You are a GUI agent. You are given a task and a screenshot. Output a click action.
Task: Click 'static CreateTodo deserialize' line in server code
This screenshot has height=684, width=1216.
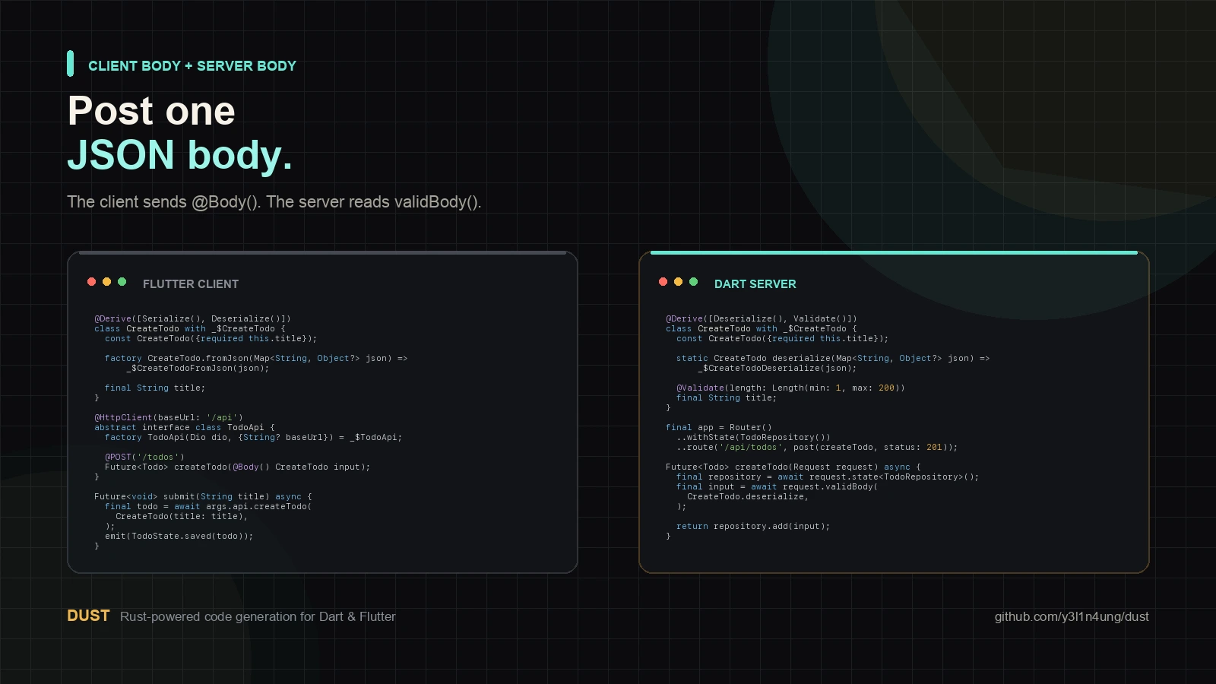[x=833, y=359]
